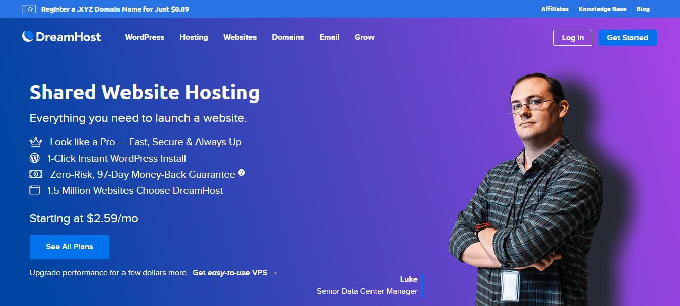Select Websites in the navigation bar
Viewport: 680px width, 306px height.
point(240,37)
